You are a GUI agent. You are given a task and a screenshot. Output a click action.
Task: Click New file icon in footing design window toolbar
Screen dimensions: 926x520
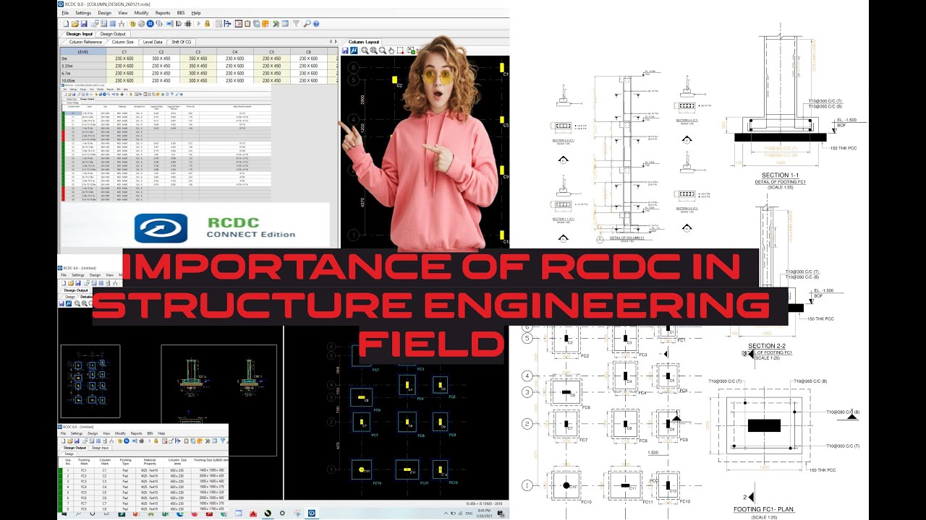click(x=63, y=441)
